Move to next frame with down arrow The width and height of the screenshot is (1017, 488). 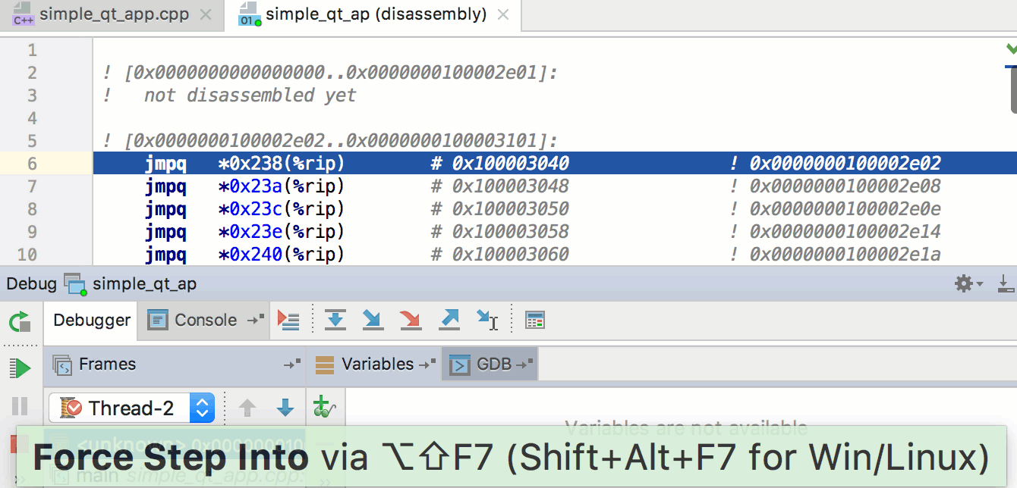pos(285,408)
